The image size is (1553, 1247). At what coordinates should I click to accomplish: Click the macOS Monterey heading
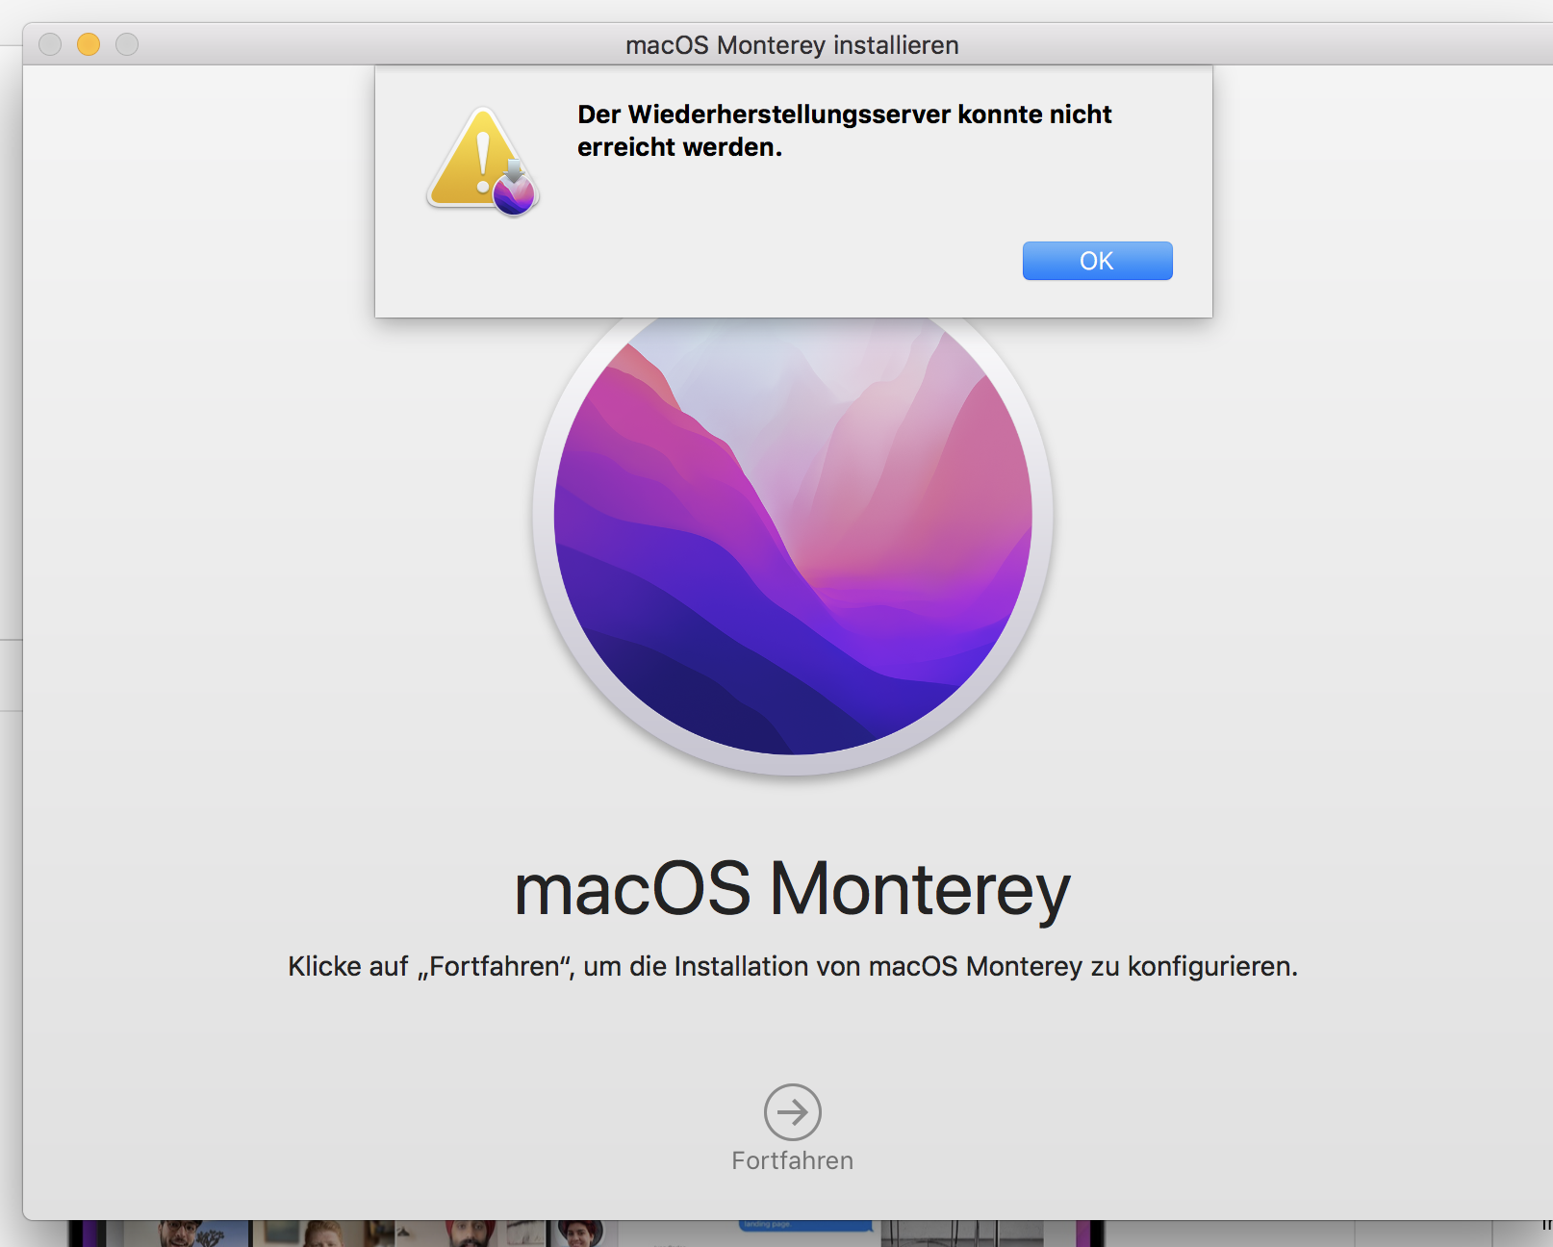point(792,890)
